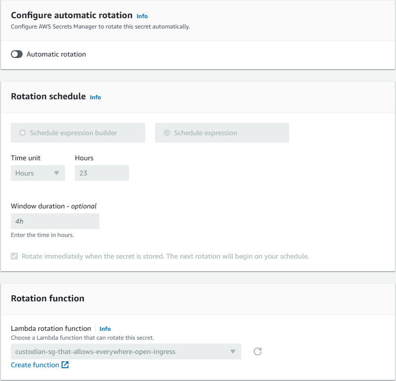Viewport: 396px width, 381px height.
Task: Click the dropdown caret on the Time unit selector
Action: (58, 173)
